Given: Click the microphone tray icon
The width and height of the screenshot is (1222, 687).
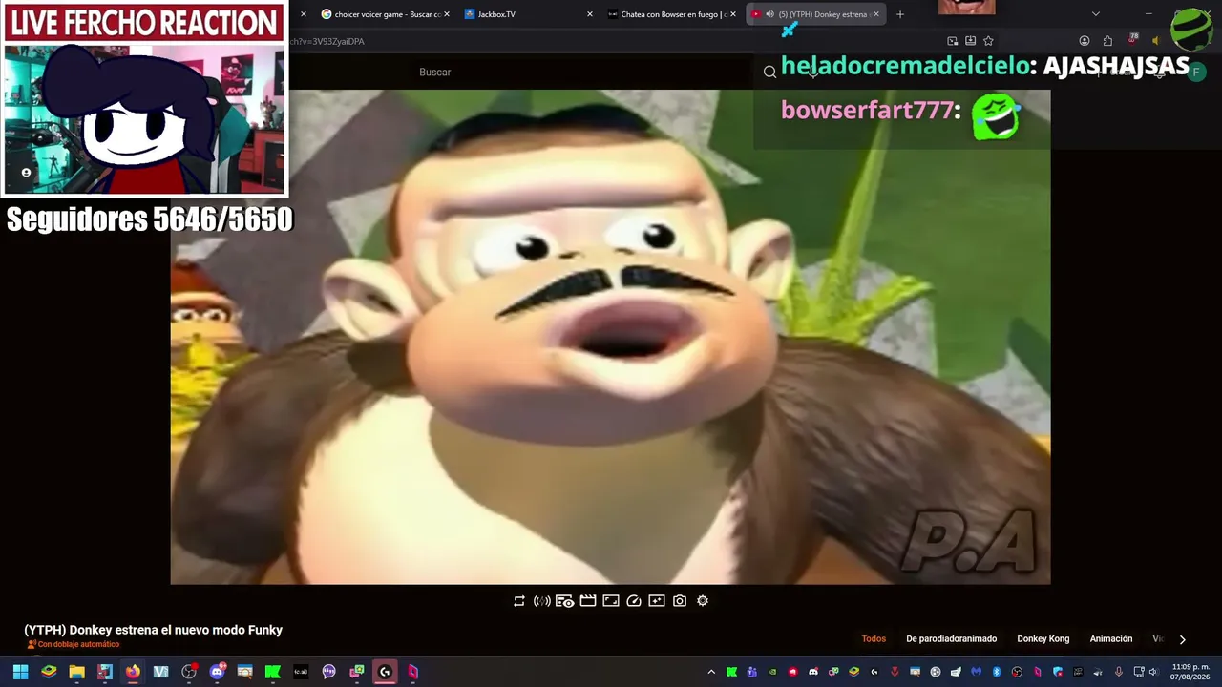Looking at the screenshot, I should coord(1119,672).
